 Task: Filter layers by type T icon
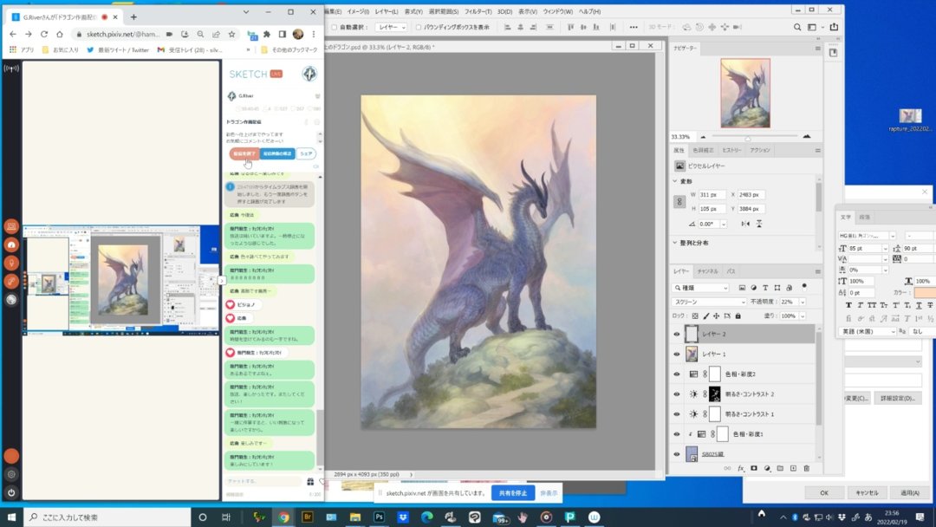pyautogui.click(x=765, y=288)
